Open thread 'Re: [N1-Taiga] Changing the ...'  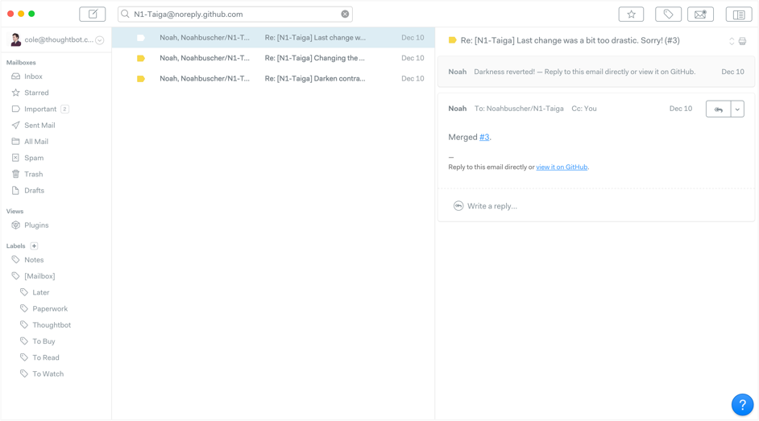point(273,58)
